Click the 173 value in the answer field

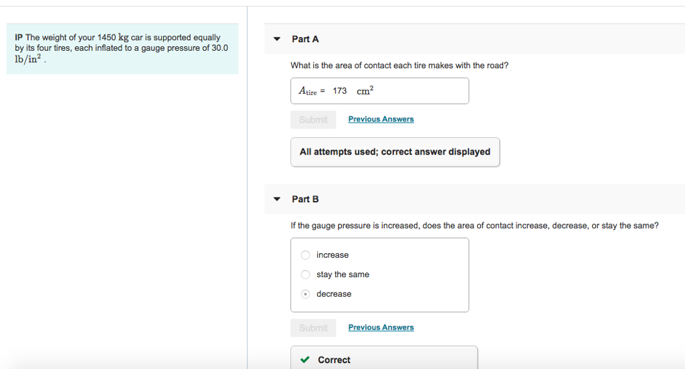tap(340, 91)
